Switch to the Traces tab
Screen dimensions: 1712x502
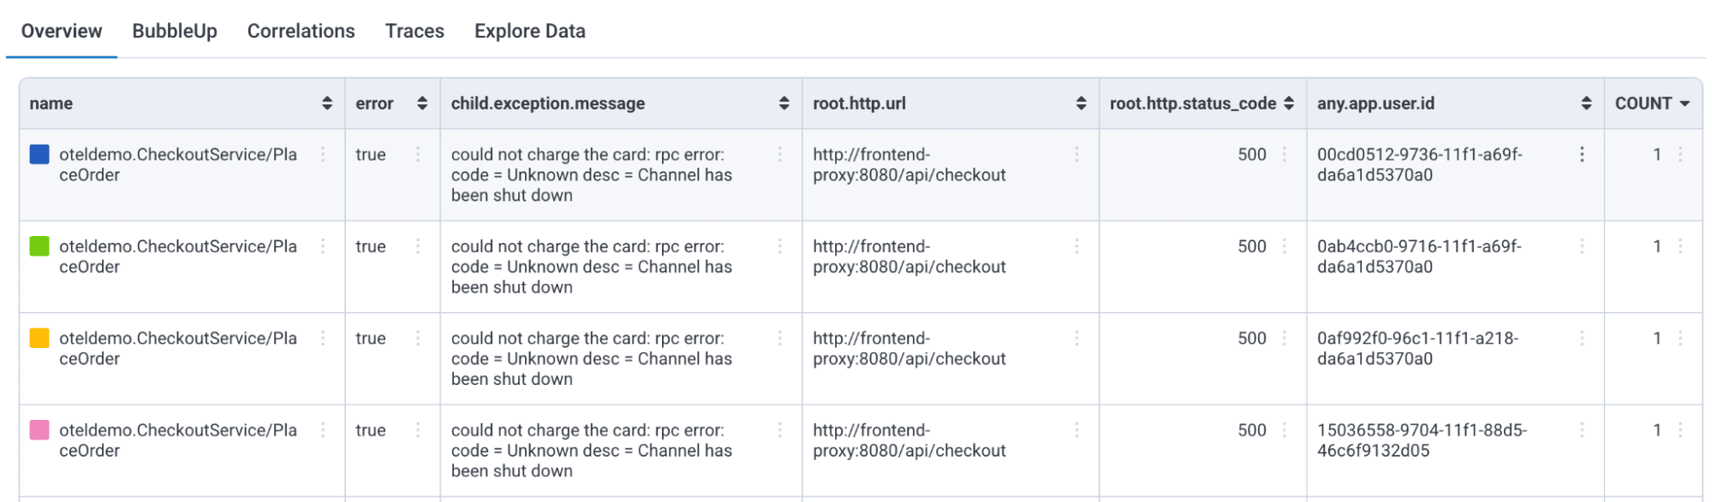tap(415, 31)
